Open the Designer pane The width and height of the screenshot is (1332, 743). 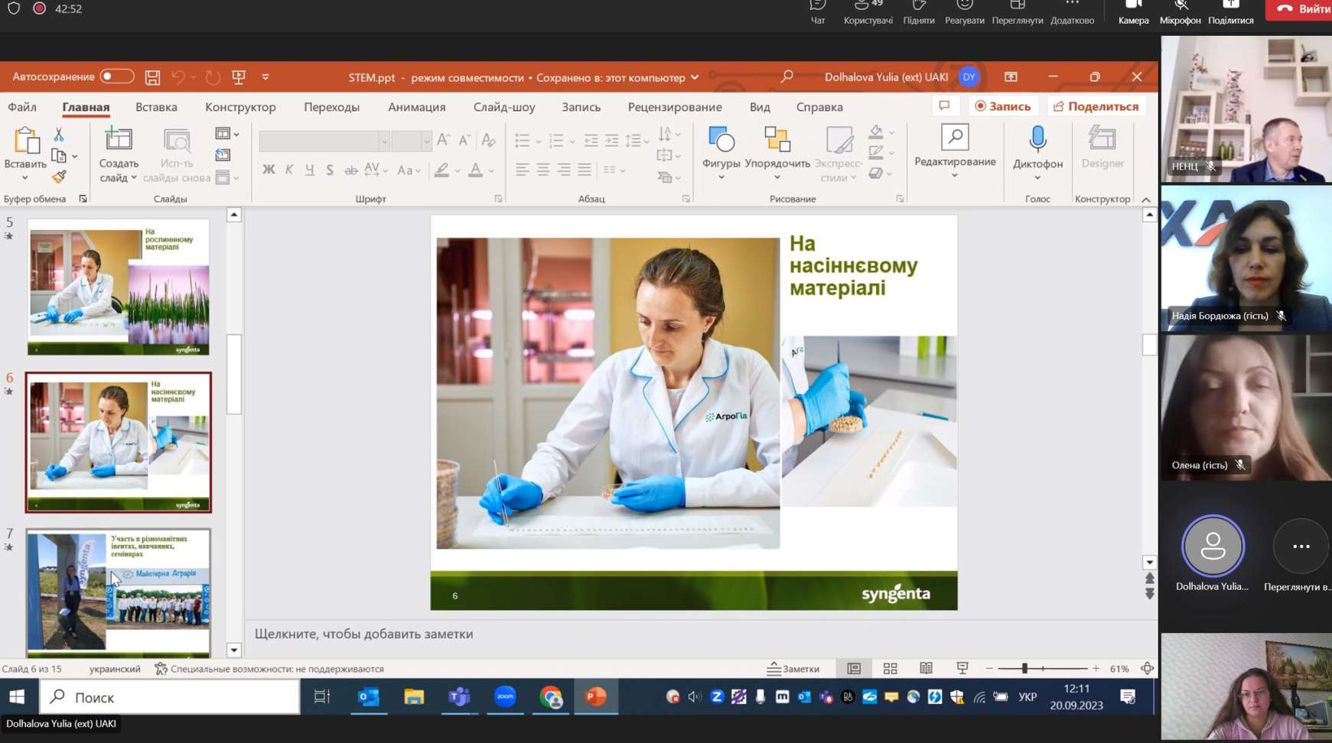(x=1102, y=148)
